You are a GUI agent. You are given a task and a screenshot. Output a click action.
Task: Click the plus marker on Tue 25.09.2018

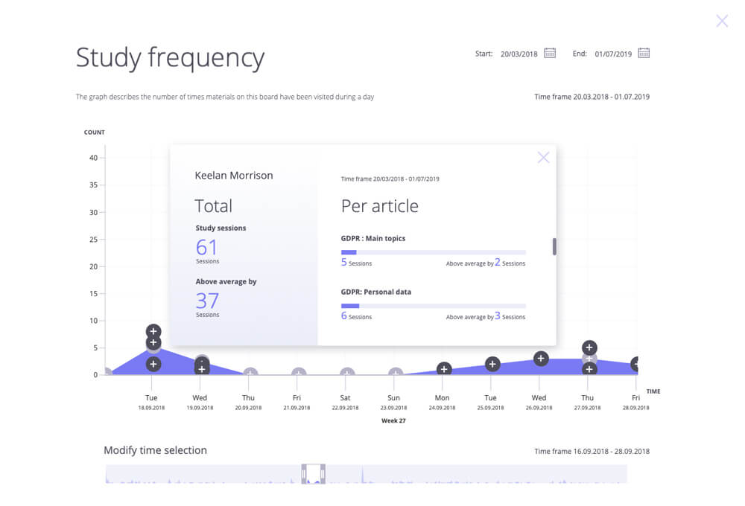[x=492, y=364]
